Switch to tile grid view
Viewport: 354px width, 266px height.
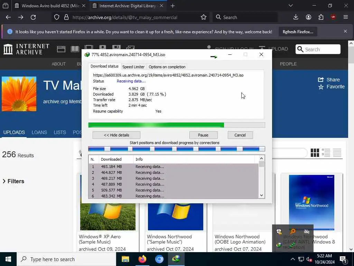click(315, 153)
